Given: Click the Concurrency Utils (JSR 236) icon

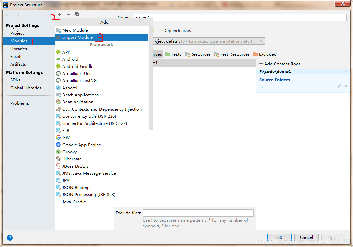Looking at the screenshot, I should point(58,116).
